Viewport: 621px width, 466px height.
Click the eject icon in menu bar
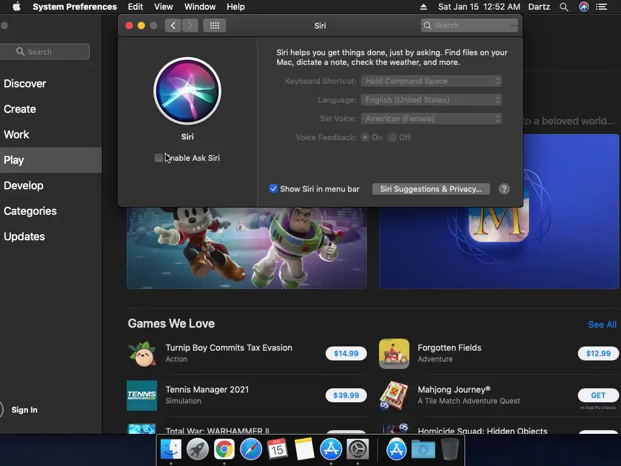tap(423, 7)
